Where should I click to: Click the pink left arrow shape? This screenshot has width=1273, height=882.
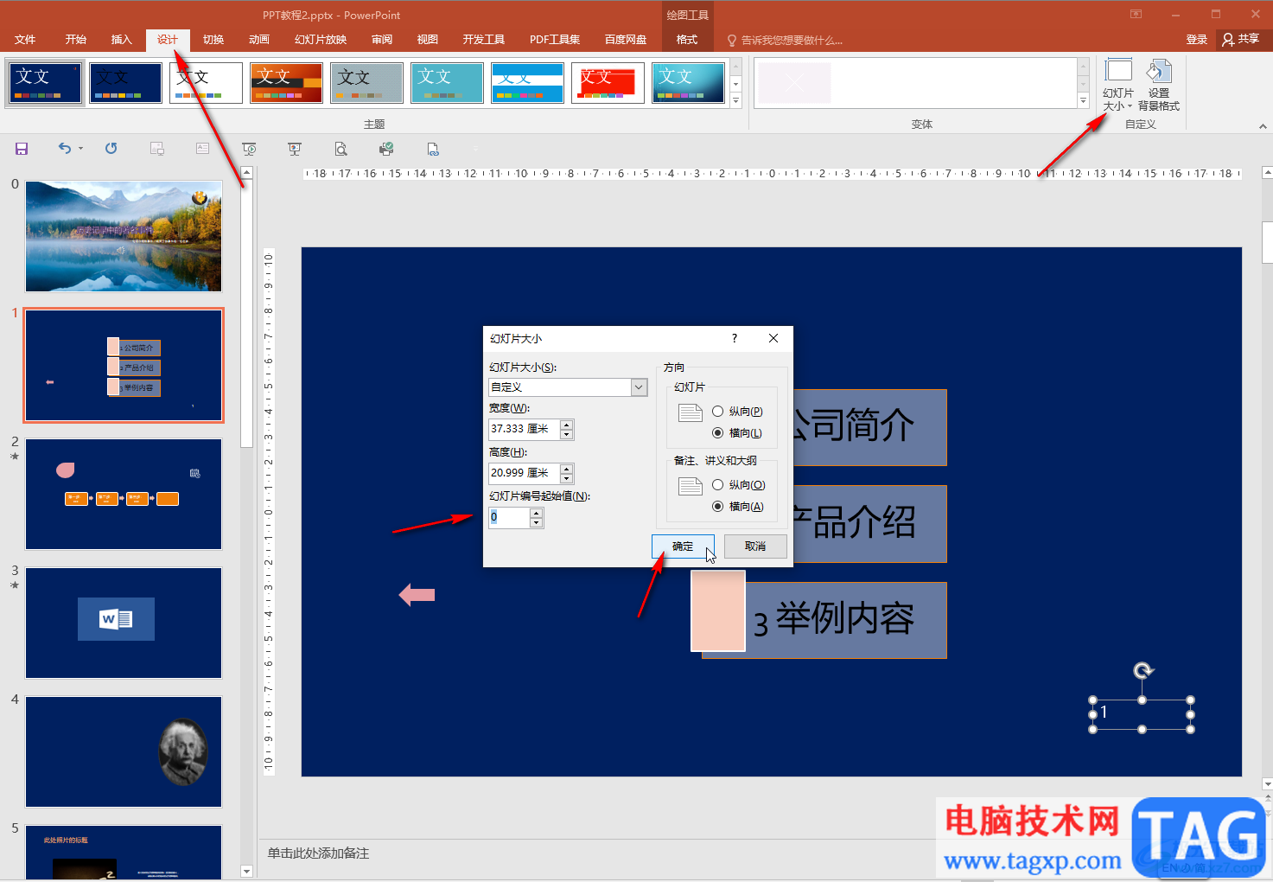(x=417, y=595)
